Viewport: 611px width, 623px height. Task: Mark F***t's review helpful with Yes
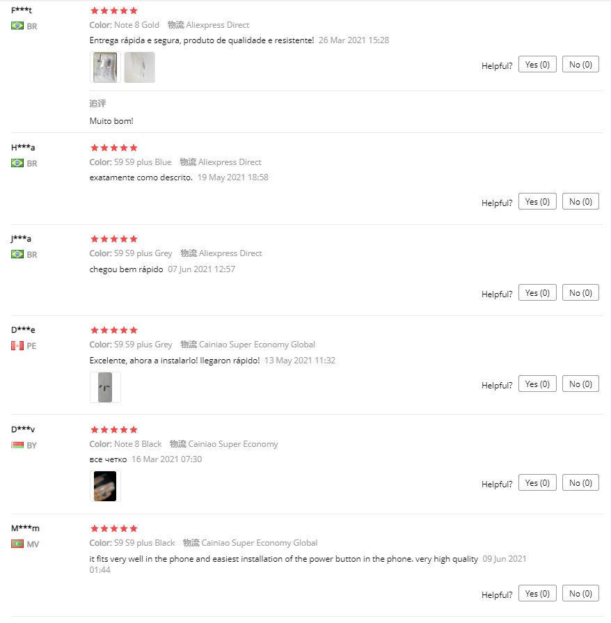click(x=537, y=64)
